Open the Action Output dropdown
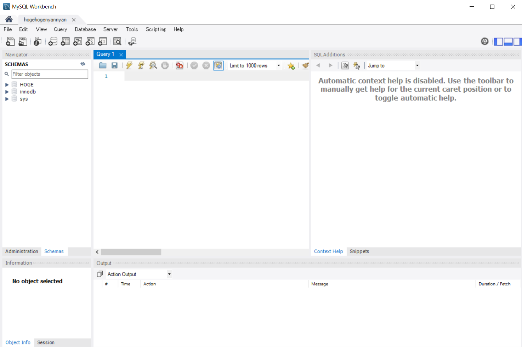Viewport: 522px width, 347px height. point(169,274)
